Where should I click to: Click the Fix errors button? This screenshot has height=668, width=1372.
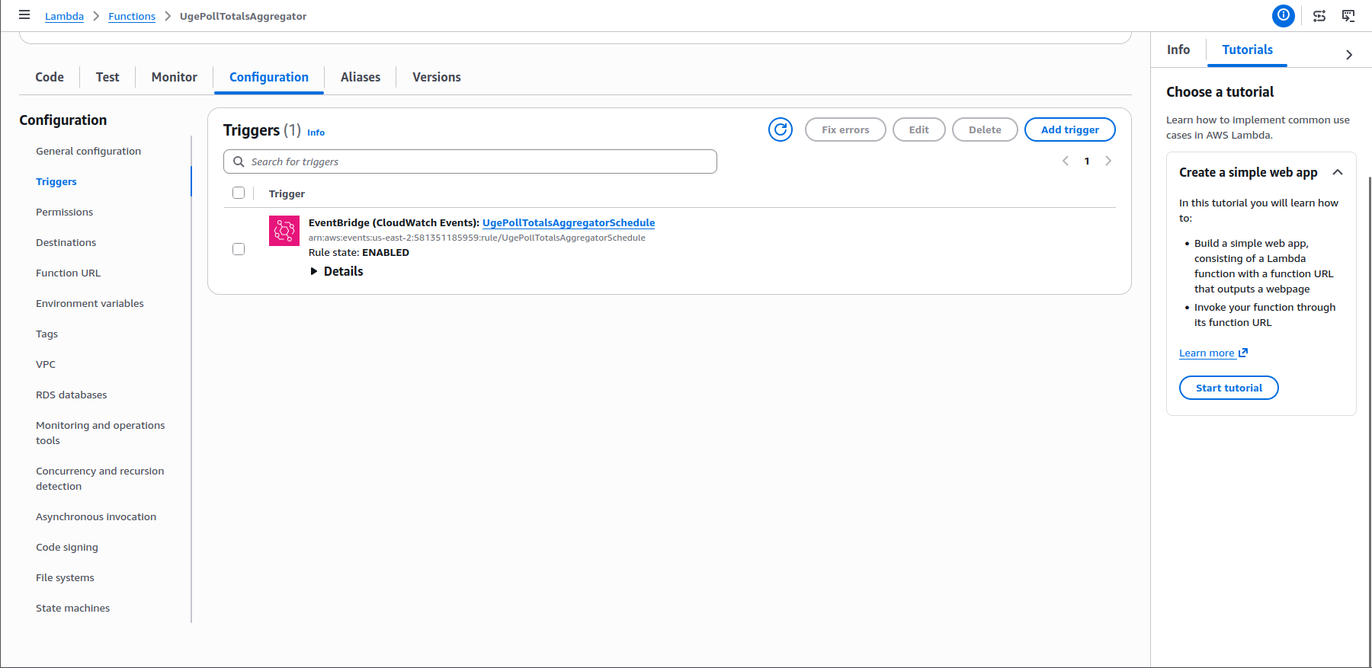(x=845, y=129)
